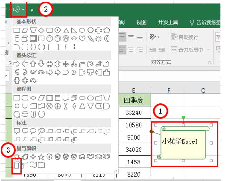Pick the down arrow block shape
Image resolution: width=225 pixels, height=181 pixels.
41,64
